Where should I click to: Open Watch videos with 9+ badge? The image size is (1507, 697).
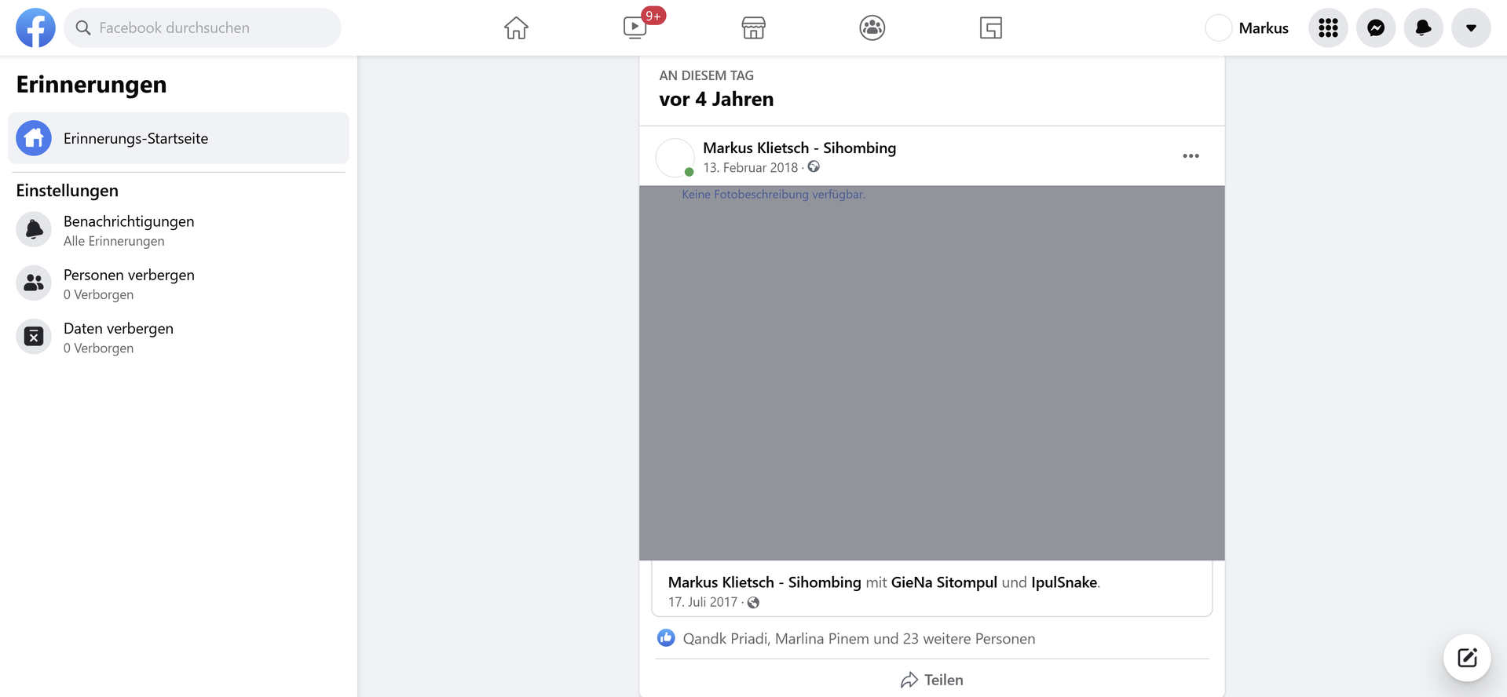[x=635, y=28]
